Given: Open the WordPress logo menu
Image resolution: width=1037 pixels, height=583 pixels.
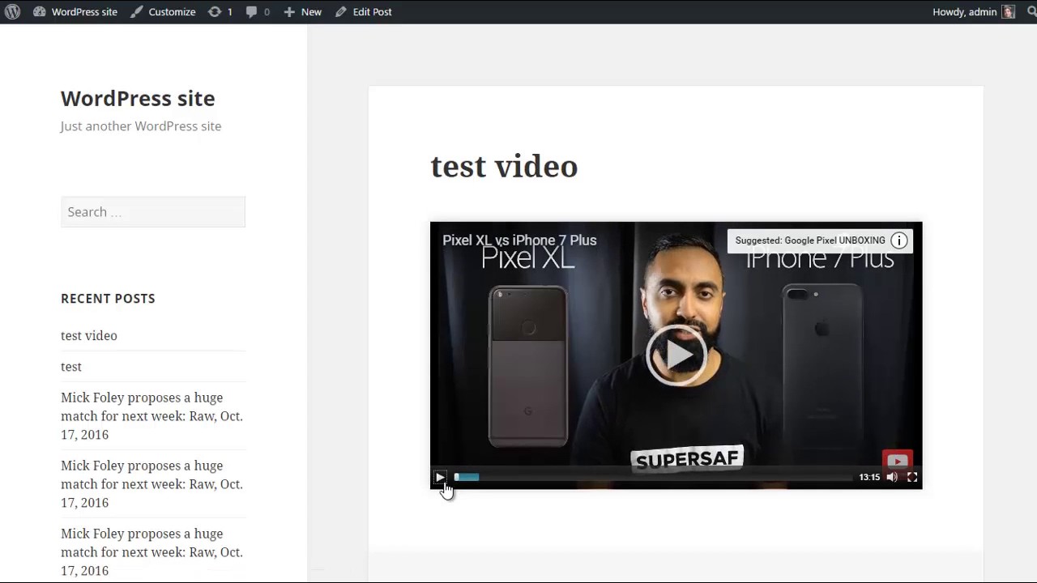Looking at the screenshot, I should tap(12, 11).
